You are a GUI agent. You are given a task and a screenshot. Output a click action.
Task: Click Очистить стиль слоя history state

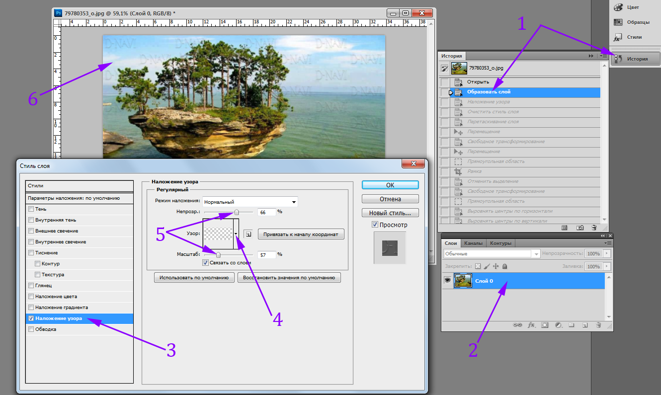point(519,112)
